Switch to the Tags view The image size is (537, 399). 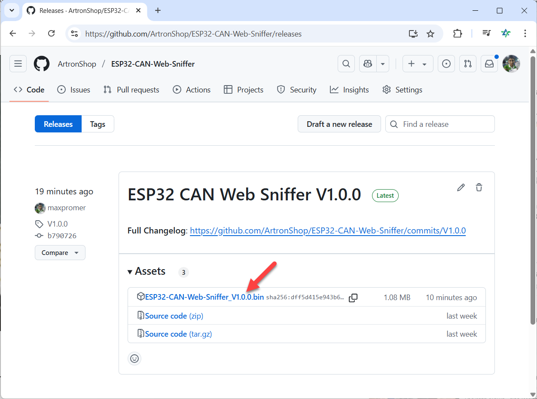coord(98,124)
